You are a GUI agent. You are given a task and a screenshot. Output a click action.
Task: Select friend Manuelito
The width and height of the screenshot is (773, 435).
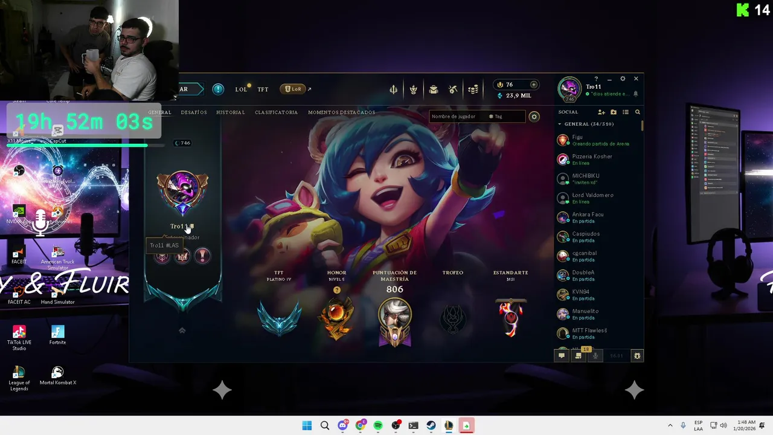click(x=598, y=314)
